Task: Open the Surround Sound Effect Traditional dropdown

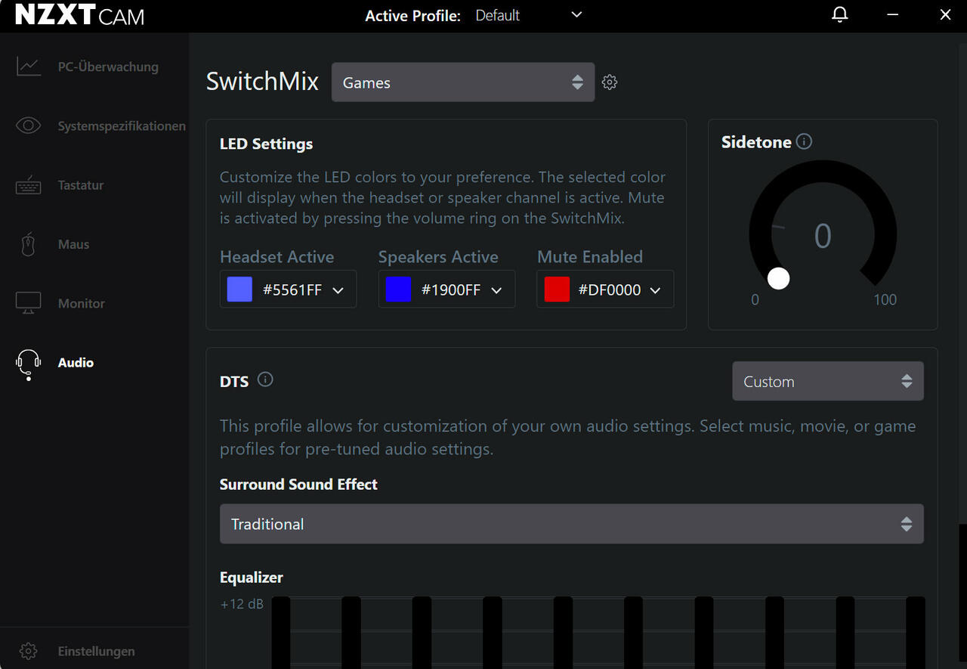Action: coord(572,524)
